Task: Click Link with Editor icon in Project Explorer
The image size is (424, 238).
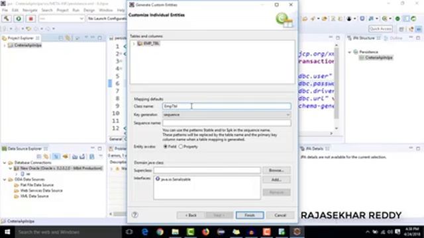Action: (68, 38)
